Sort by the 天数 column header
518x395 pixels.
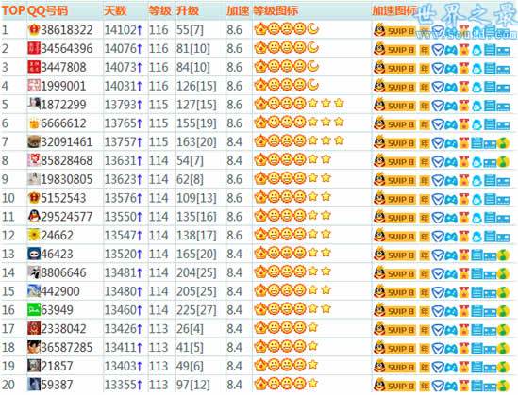115,11
